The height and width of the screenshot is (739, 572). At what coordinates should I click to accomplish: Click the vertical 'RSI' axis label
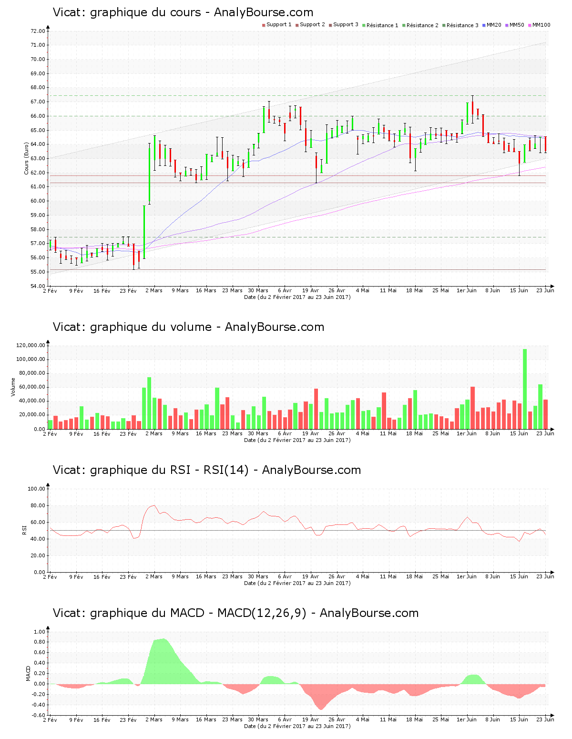[24, 530]
